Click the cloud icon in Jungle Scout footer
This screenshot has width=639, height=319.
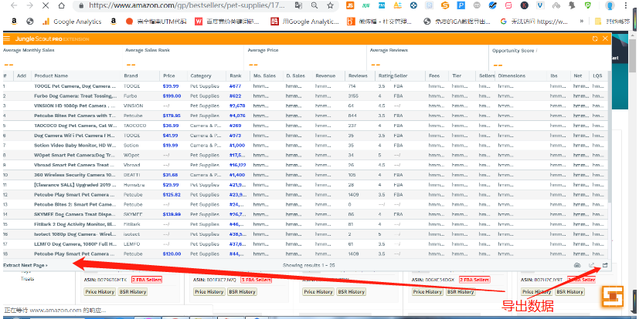[577, 265]
